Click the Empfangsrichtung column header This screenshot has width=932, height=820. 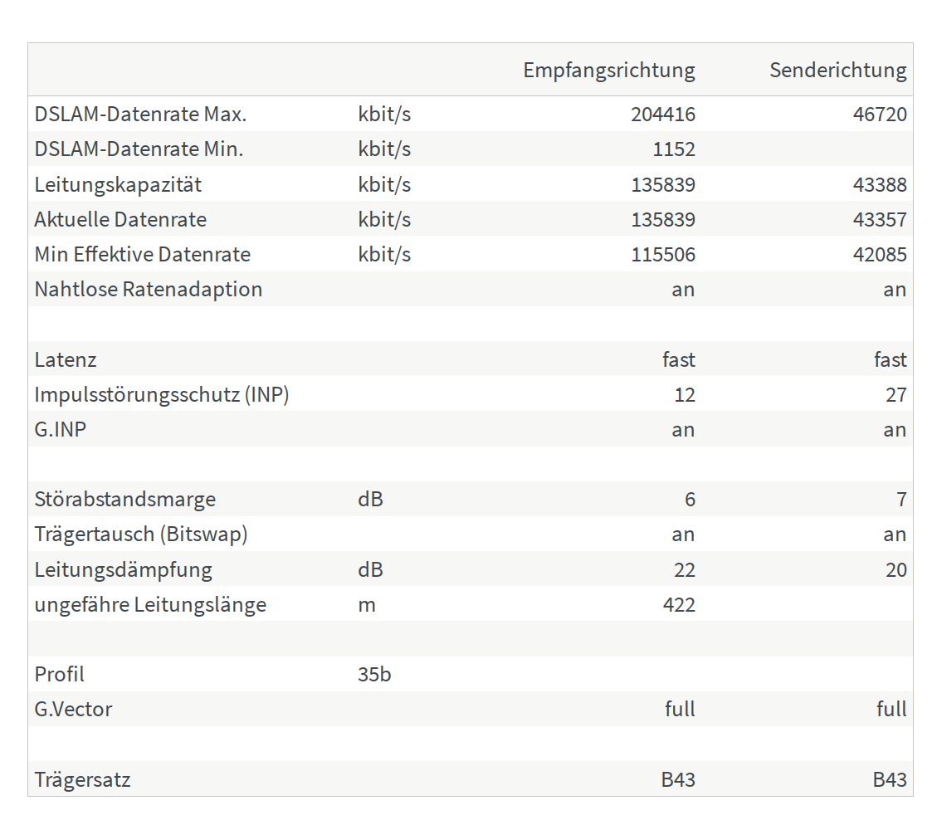tap(608, 70)
